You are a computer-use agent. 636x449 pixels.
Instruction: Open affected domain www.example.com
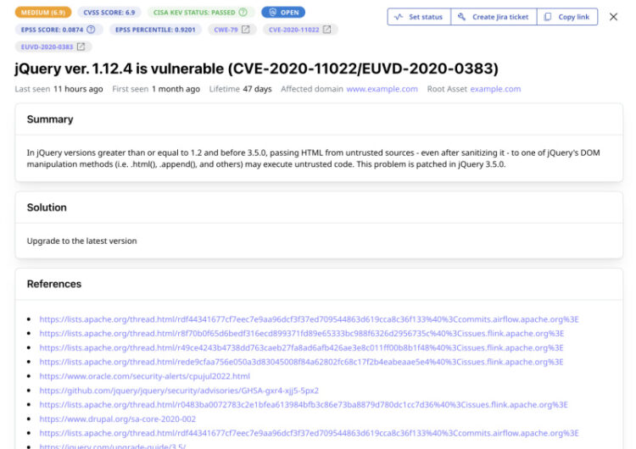coord(382,89)
